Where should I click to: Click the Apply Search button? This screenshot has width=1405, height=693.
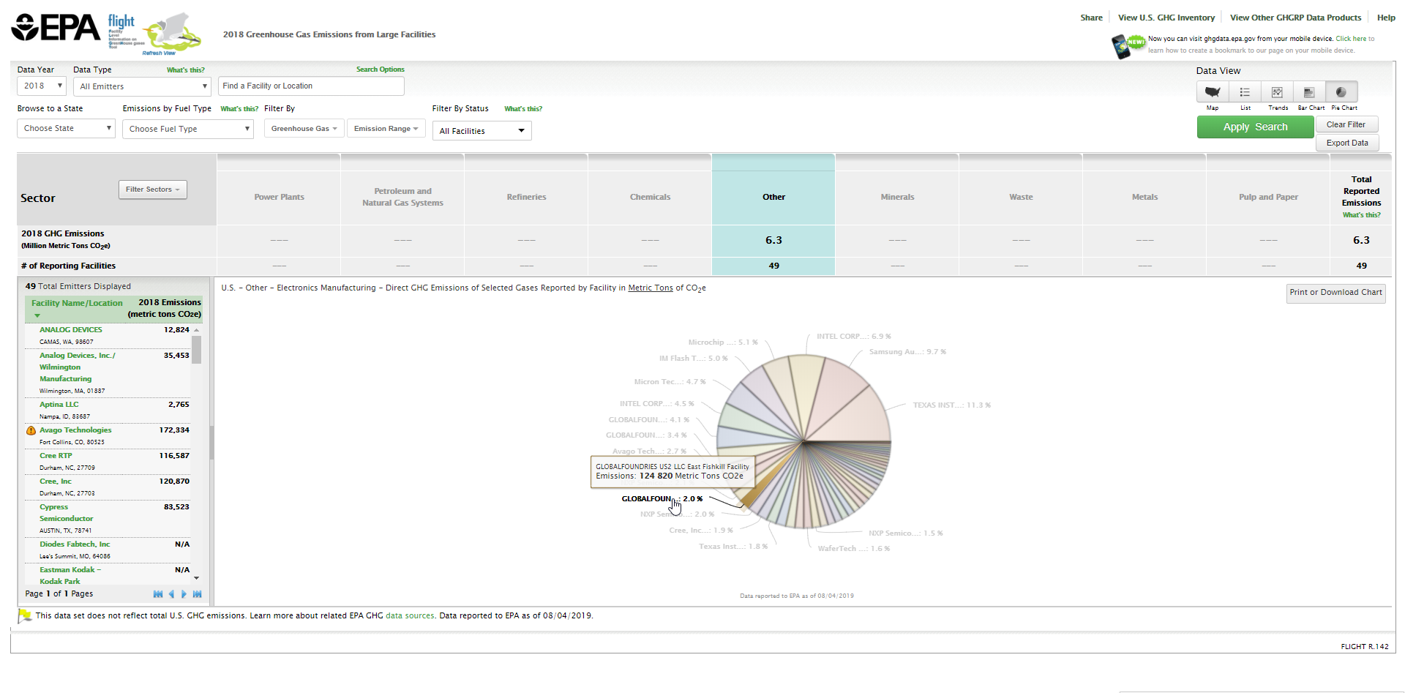click(1255, 127)
